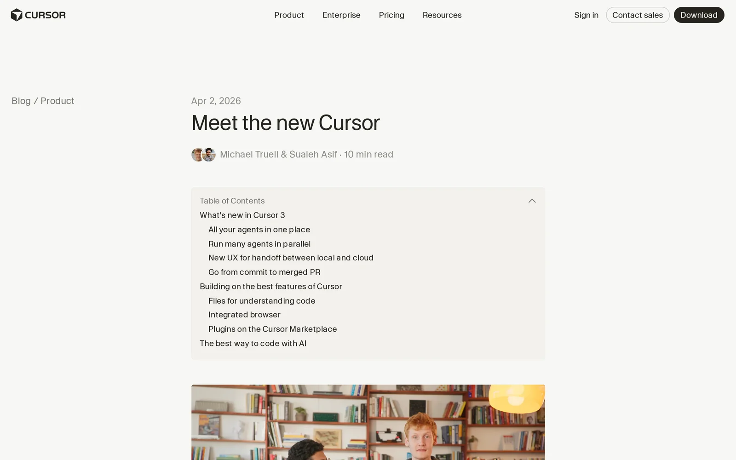Click the Download button
Screen dimensions: 736x460
[x=699, y=15]
